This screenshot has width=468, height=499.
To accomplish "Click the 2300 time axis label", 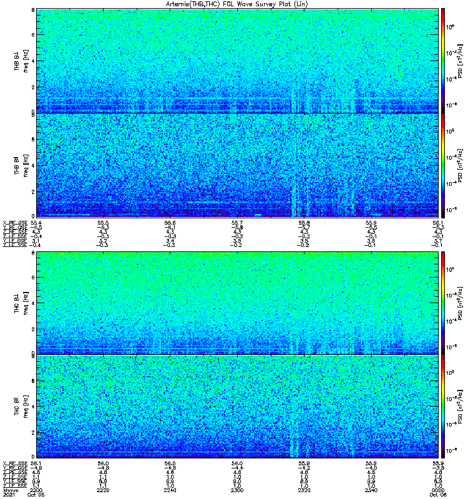I will [237, 490].
